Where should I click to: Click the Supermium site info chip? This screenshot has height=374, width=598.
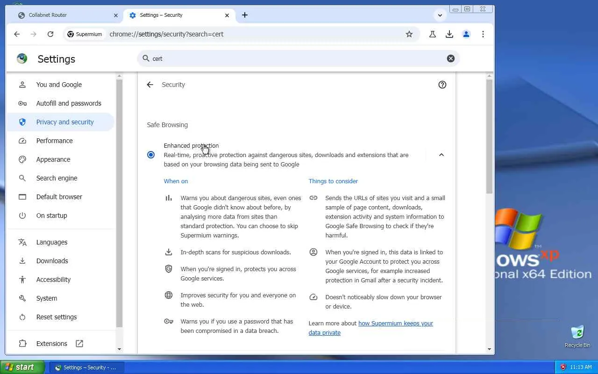tap(85, 34)
